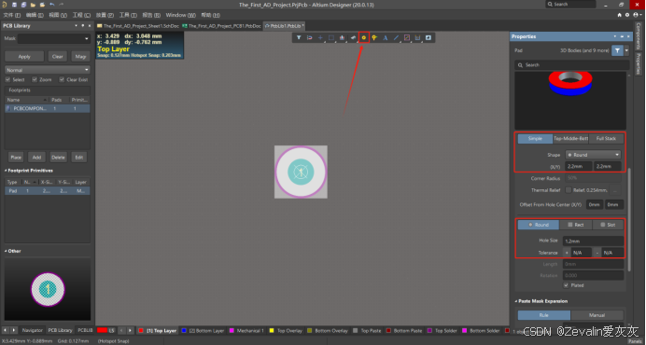The image size is (646, 345).
Task: Open the 工具 (T) menu
Action: [128, 15]
